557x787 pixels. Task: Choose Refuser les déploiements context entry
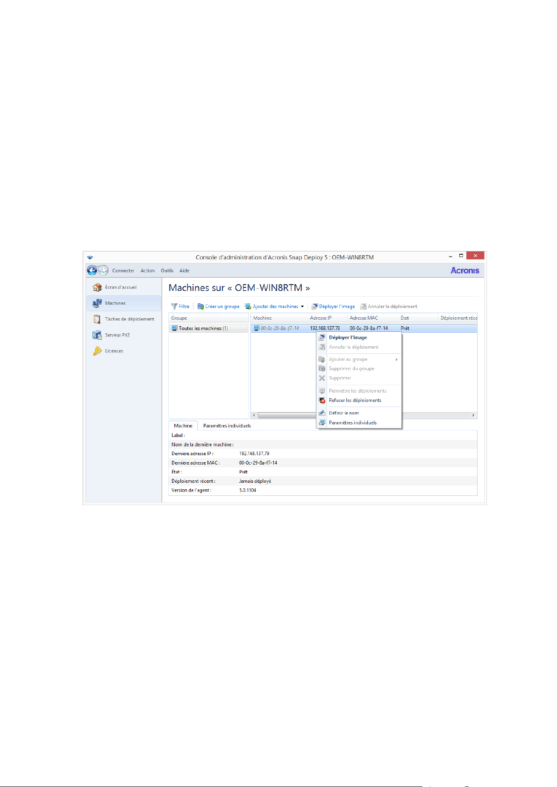[359, 401]
